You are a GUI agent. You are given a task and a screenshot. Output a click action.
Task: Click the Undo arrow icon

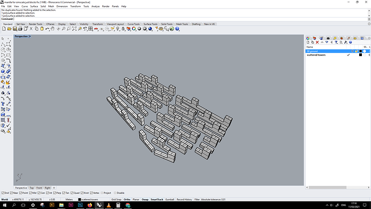click(x=47, y=29)
